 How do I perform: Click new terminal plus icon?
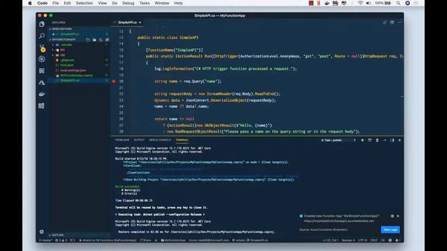[x=362, y=140]
